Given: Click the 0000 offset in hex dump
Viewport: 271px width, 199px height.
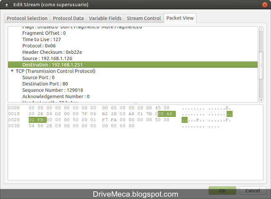Looking at the screenshot, I should pyautogui.click(x=14, y=108).
